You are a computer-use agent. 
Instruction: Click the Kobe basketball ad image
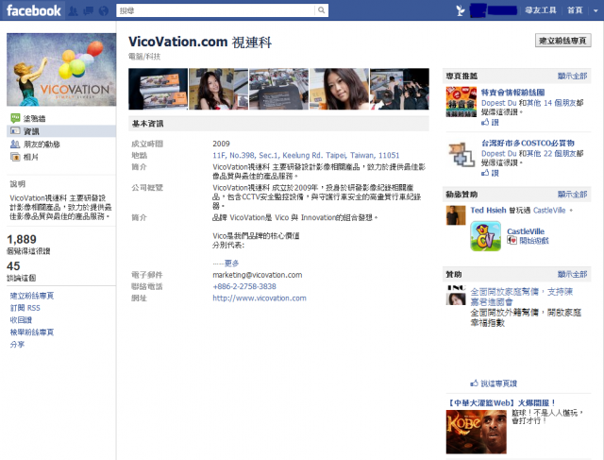476,432
